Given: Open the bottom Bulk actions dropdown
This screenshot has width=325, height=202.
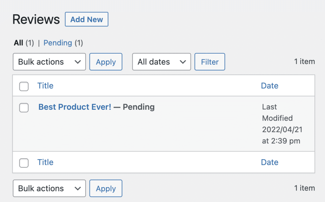Looking at the screenshot, I should (49, 188).
